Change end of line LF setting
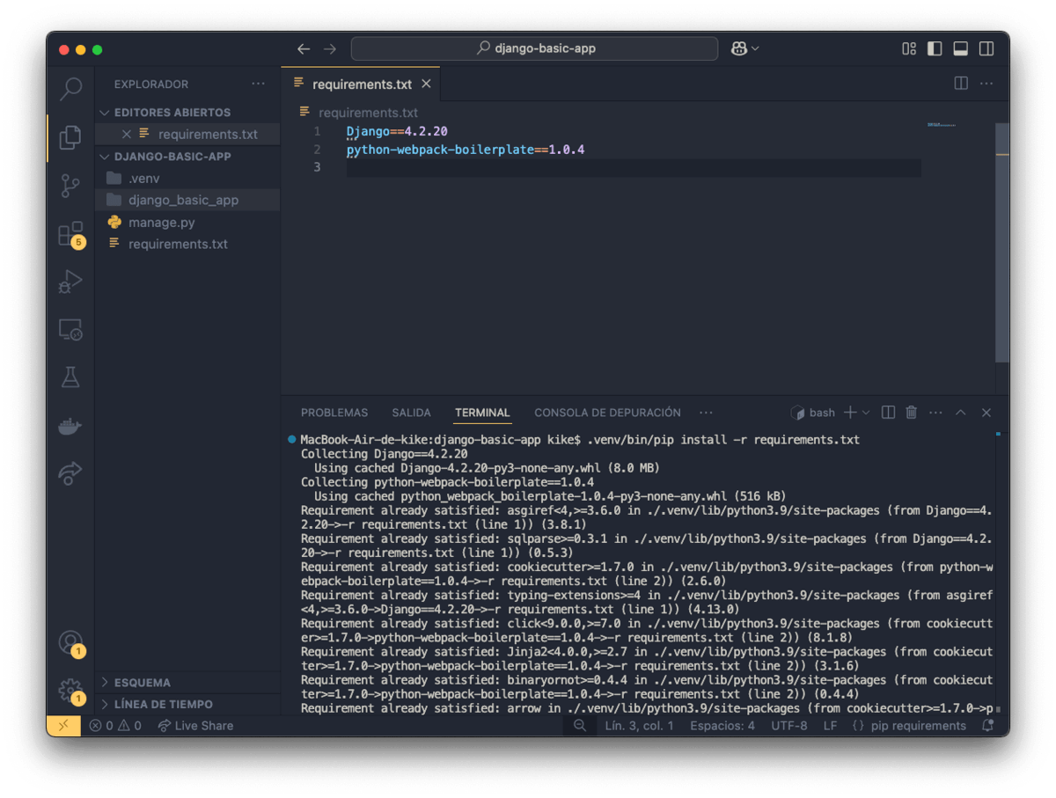The width and height of the screenshot is (1056, 798). click(830, 726)
